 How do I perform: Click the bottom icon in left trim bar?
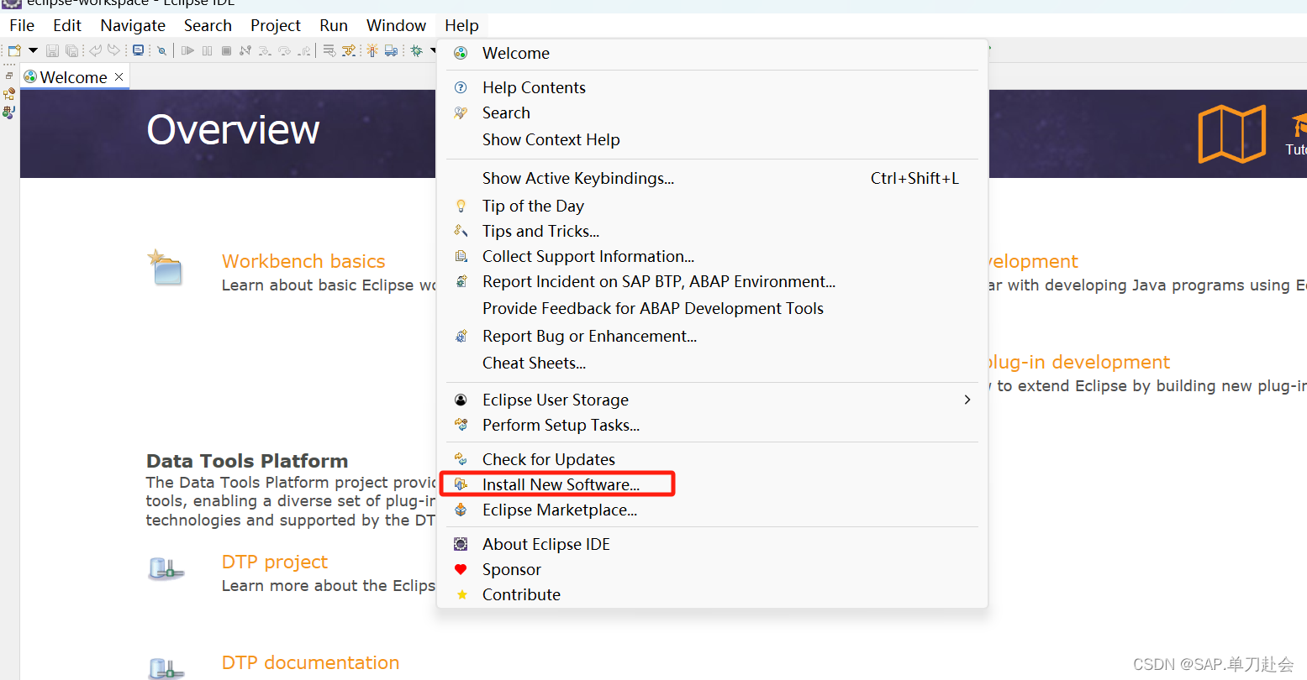tap(9, 112)
